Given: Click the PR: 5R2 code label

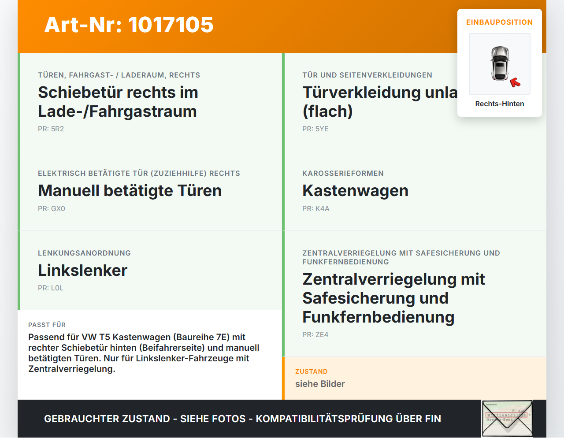Looking at the screenshot, I should [x=51, y=129].
